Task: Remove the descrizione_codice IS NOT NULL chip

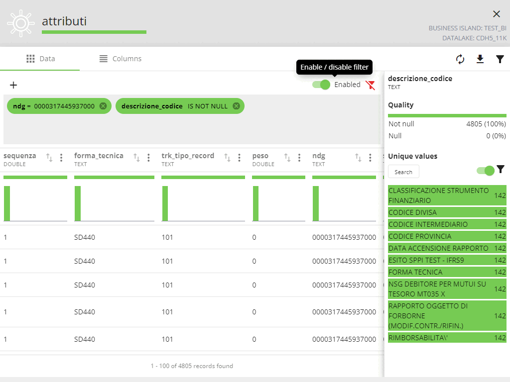Action: pos(236,106)
